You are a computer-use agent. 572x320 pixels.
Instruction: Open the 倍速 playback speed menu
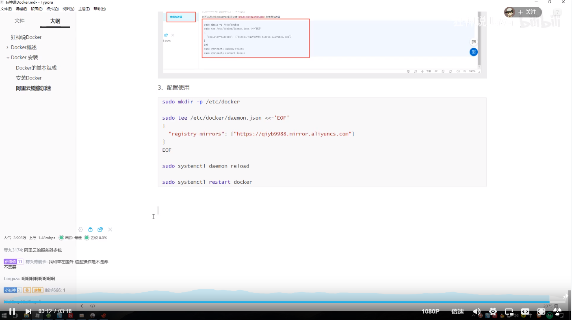(x=458, y=311)
